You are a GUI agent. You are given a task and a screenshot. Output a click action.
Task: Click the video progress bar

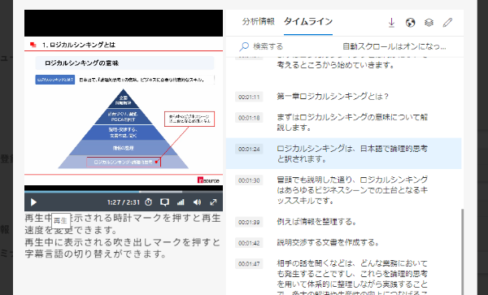point(124,192)
